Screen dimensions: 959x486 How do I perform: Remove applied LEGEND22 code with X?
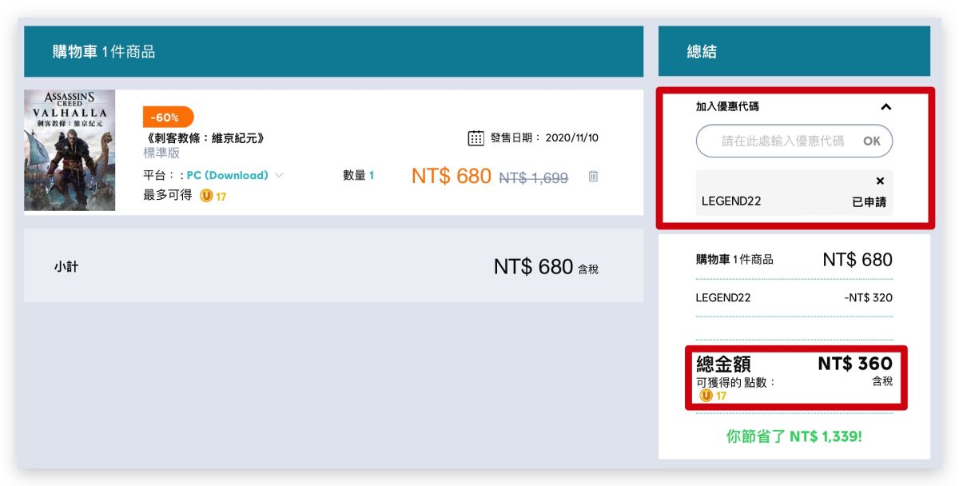tap(880, 181)
